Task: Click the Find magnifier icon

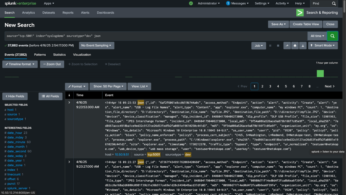Action: (x=334, y=3)
